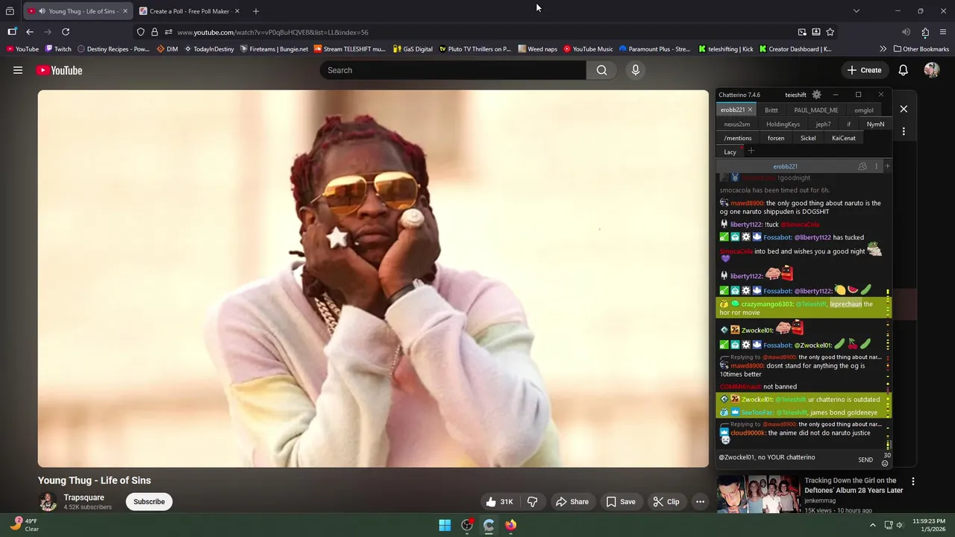The image size is (955, 537).
Task: Add new split beside erobb221 header
Action: tap(887, 166)
